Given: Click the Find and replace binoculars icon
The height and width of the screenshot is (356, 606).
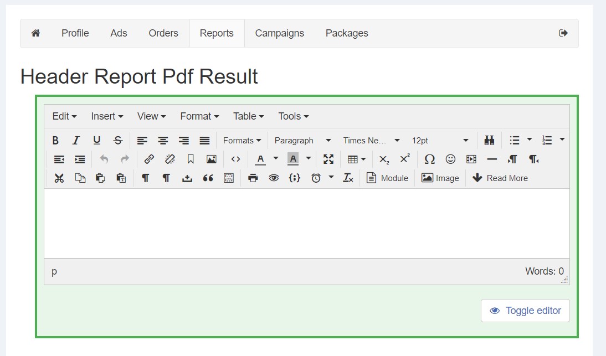Looking at the screenshot, I should coord(489,141).
